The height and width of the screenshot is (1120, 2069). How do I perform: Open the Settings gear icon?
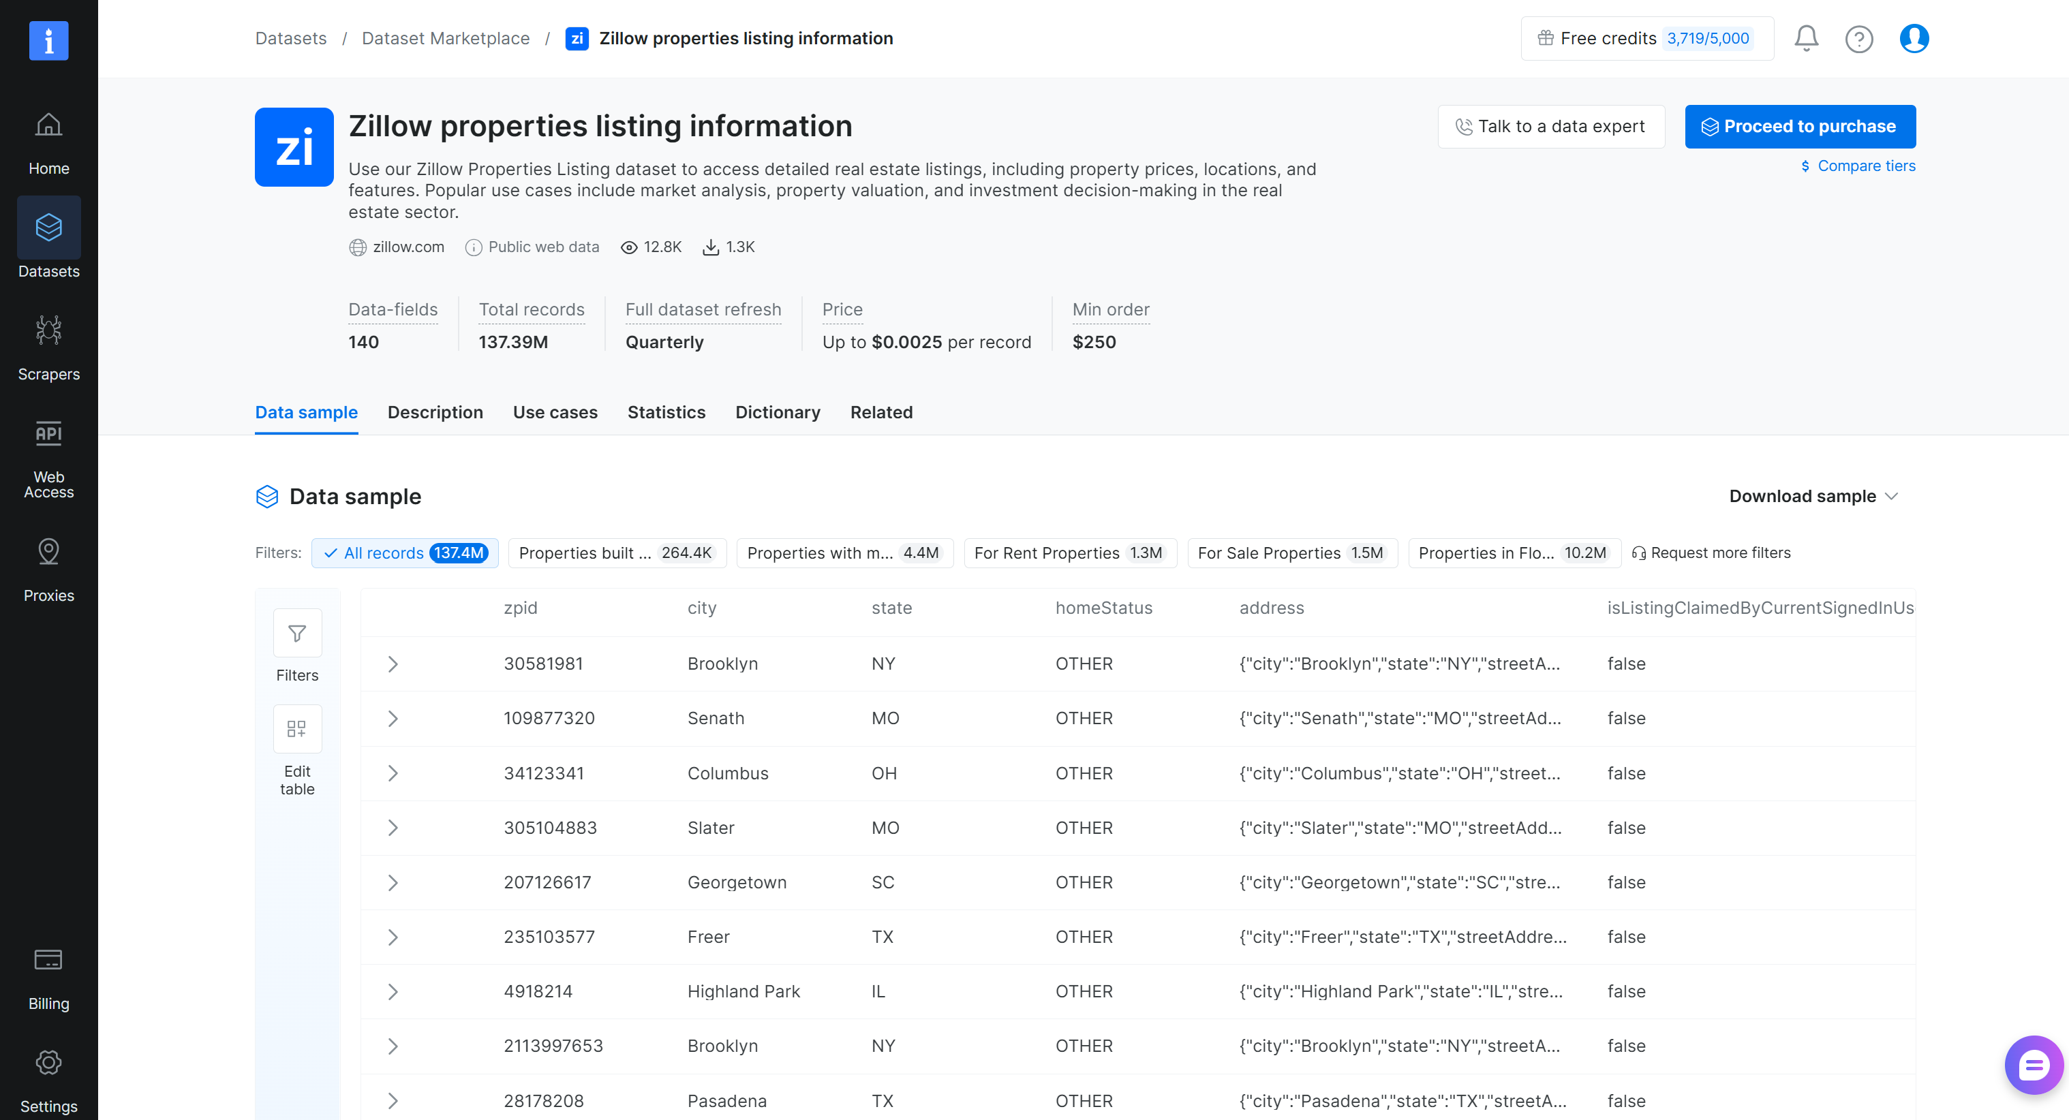[x=48, y=1062]
